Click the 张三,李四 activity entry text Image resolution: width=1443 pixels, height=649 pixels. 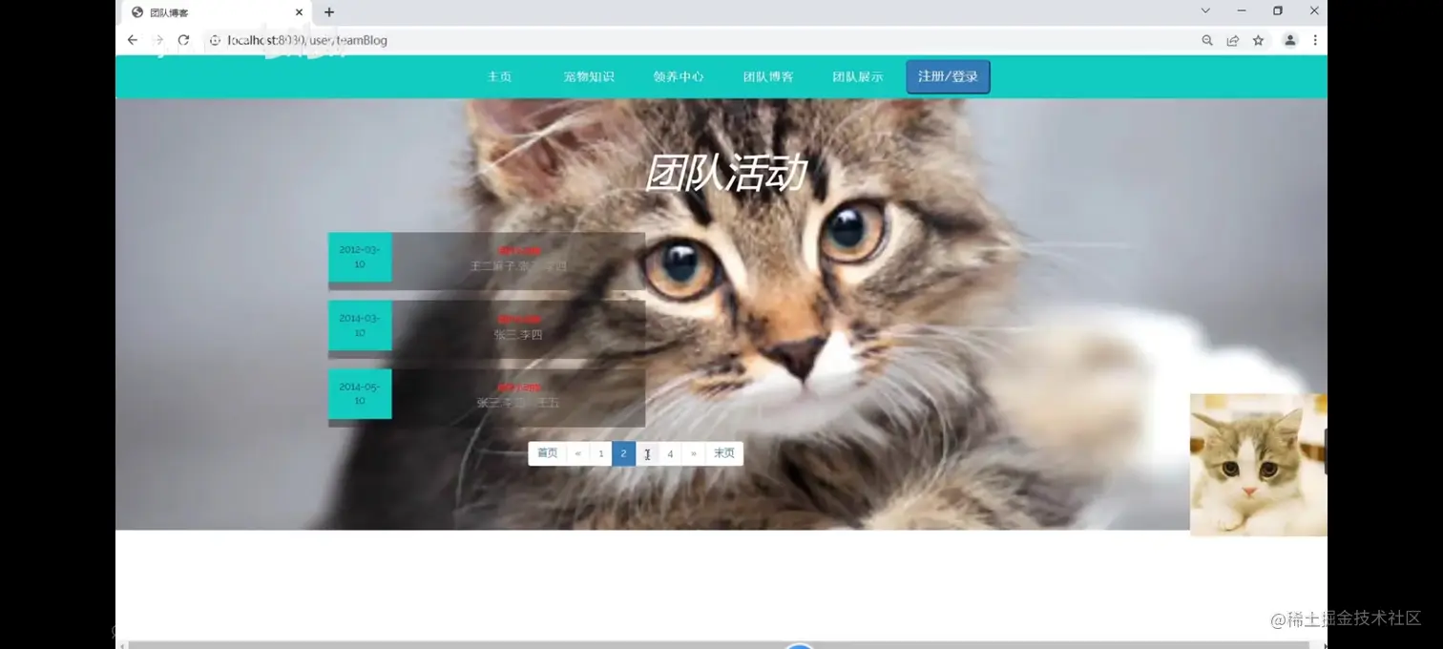[x=518, y=335]
